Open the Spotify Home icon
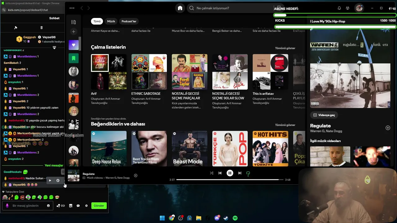This screenshot has width=397, height=223. [180, 8]
